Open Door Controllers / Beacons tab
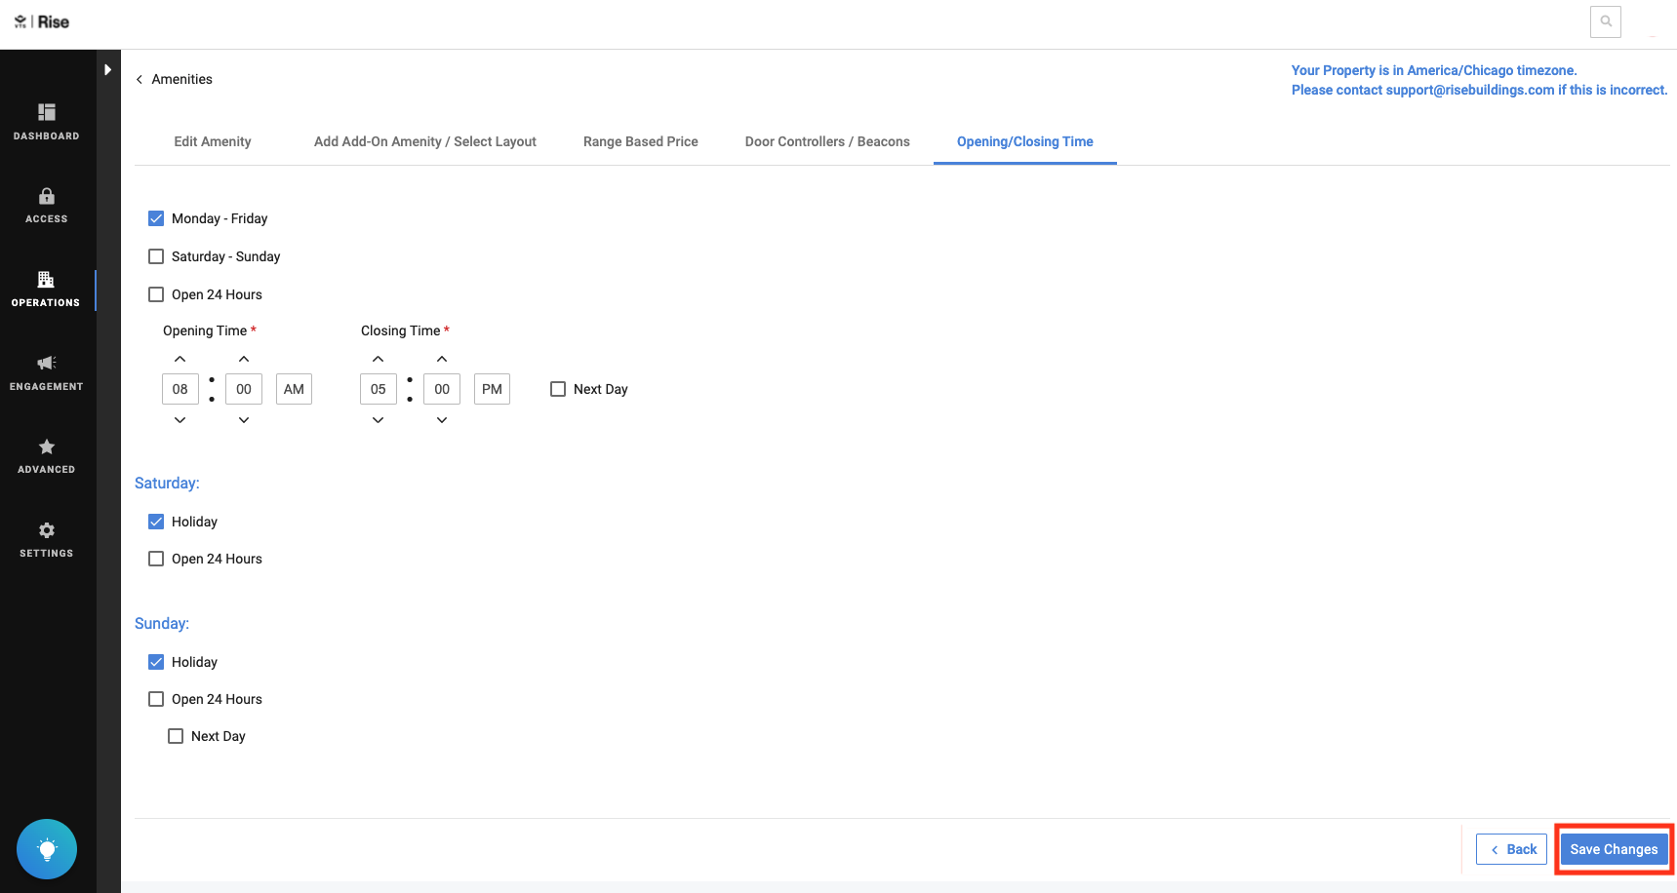 (827, 141)
